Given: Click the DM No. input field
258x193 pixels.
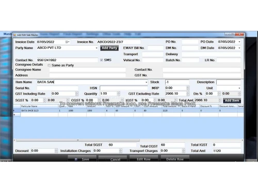Looking at the screenshot, I should (190, 48).
